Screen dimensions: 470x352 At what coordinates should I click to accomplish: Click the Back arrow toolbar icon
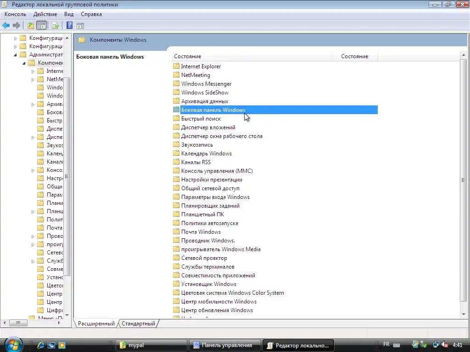point(6,26)
